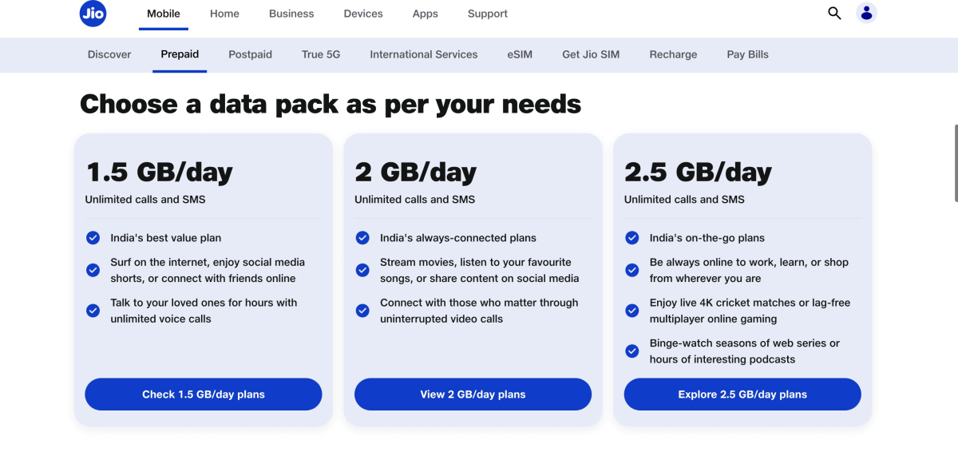Screen dimensions: 958x456
Task: Click the 2 GB/day card heading
Action: coord(415,172)
